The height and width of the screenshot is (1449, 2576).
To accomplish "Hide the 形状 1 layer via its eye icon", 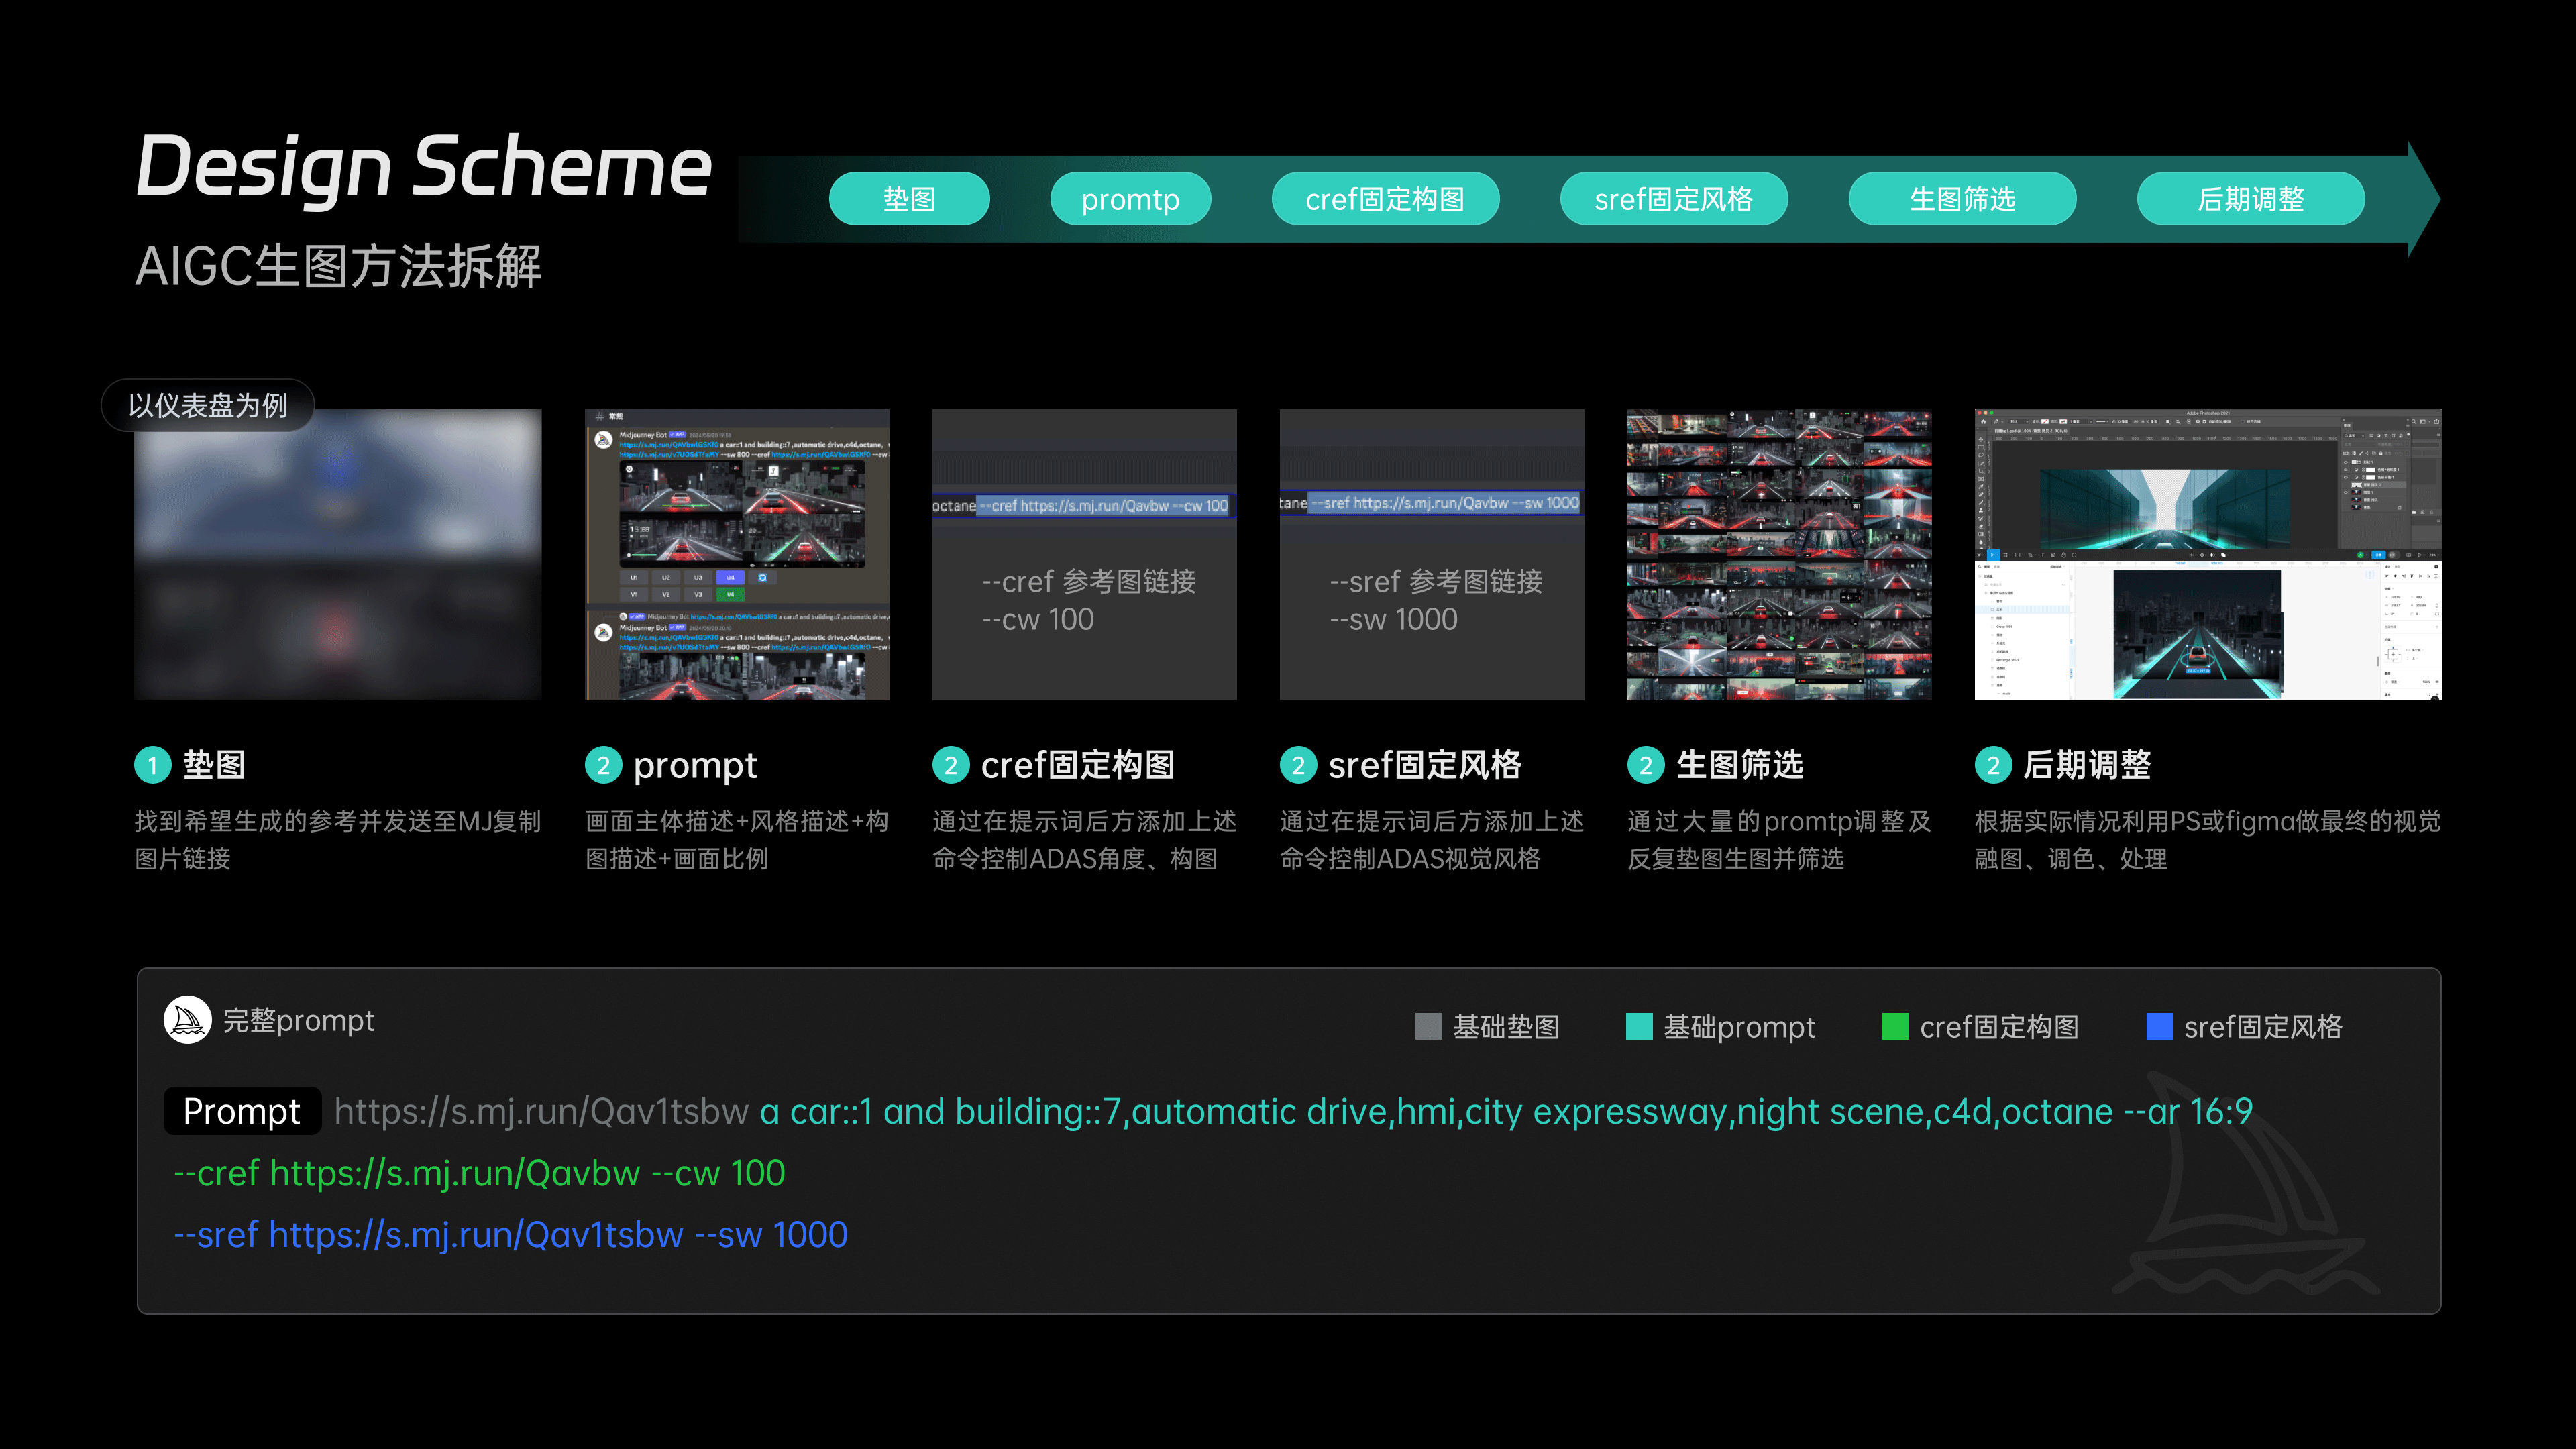I will pos(2346,462).
